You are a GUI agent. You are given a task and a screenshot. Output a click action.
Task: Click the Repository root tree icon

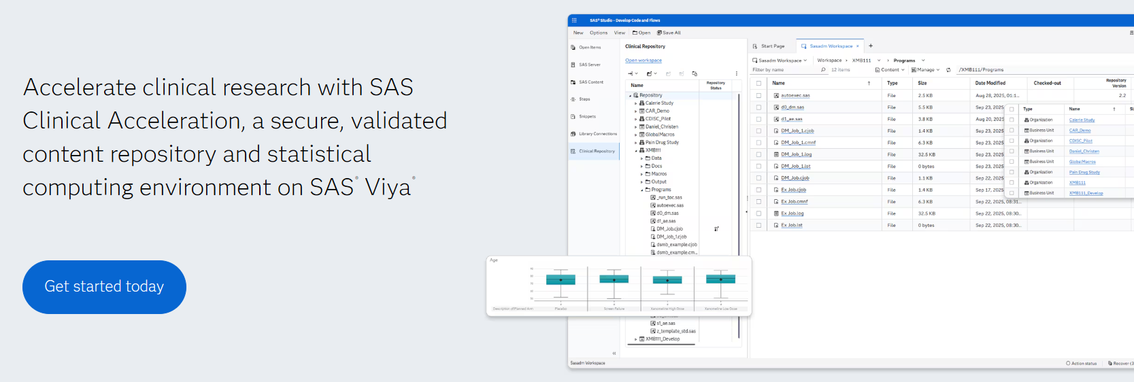coord(636,95)
